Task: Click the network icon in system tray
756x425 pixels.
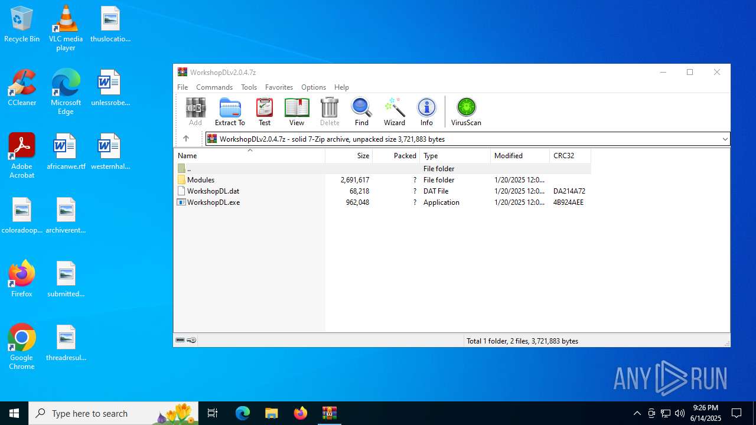Action: point(665,413)
